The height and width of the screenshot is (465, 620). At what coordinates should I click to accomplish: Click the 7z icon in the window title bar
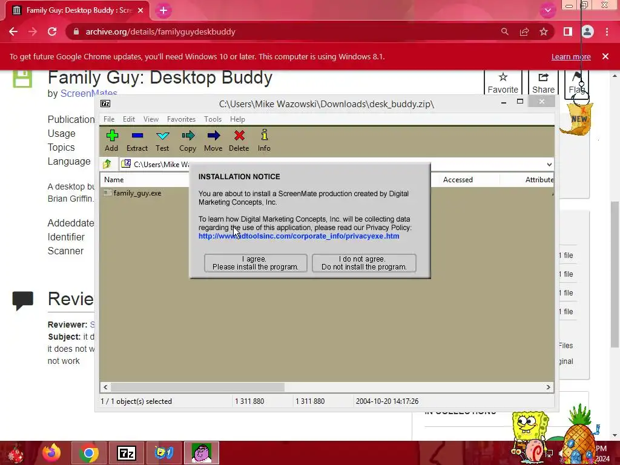point(105,104)
